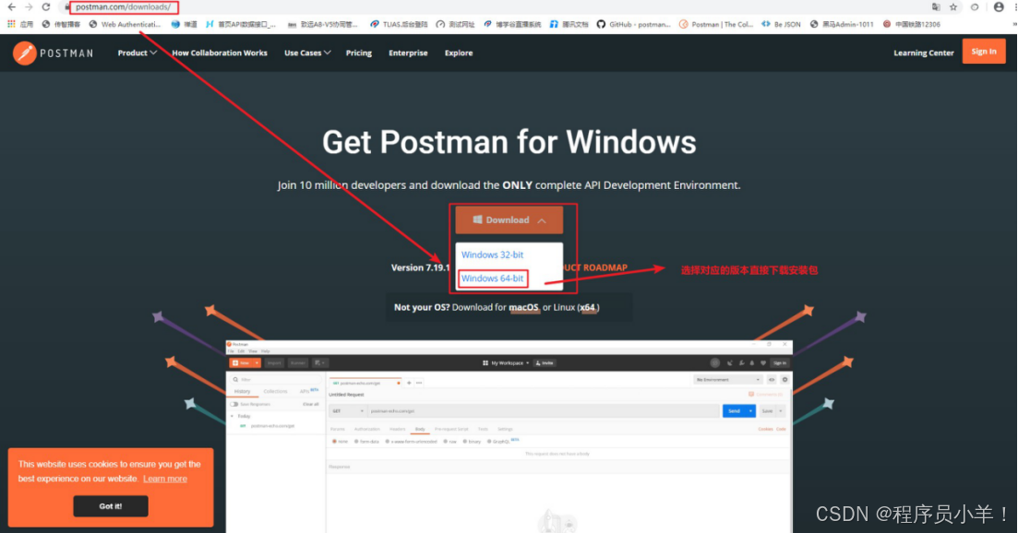
Task: Open arrow beside New in app preview
Action: tap(257, 363)
